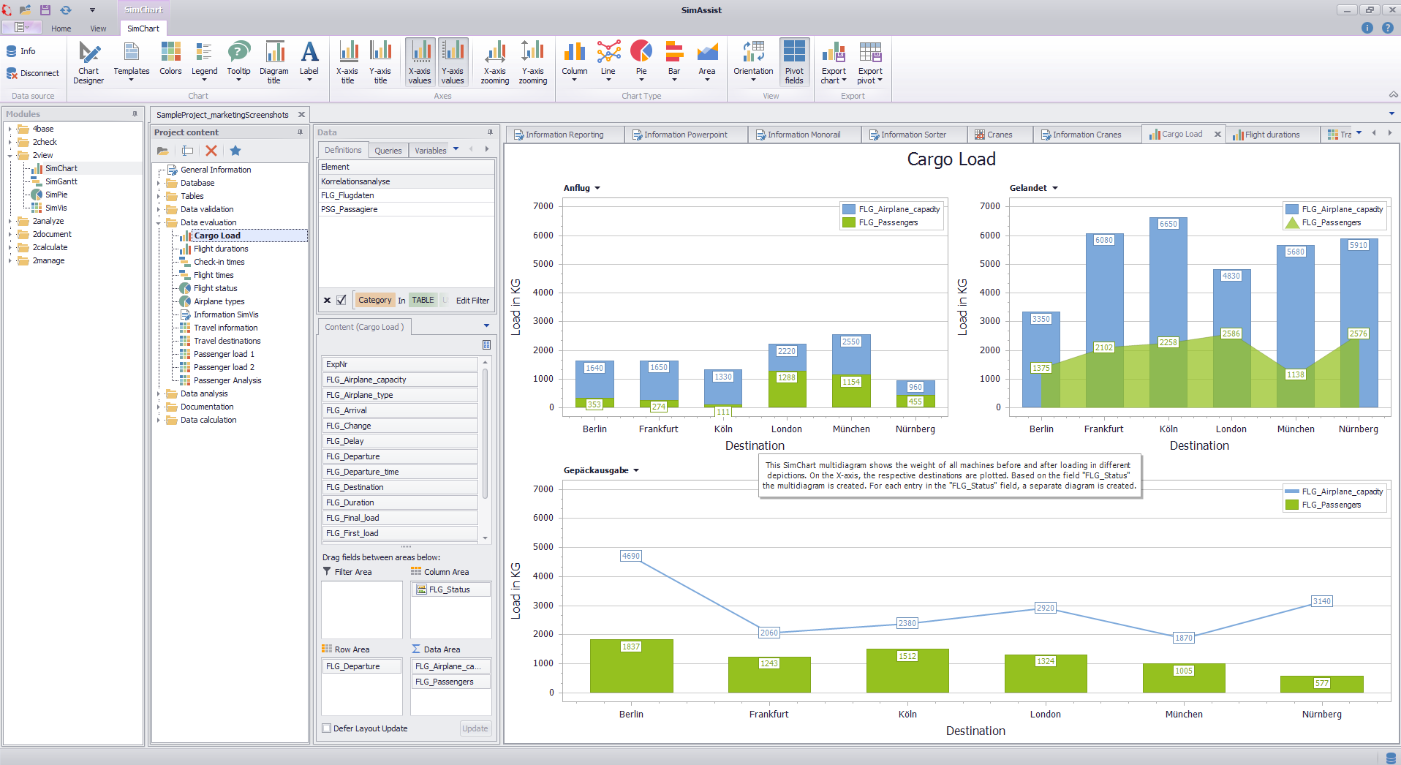
Task: Enable Defer Layout Update checkbox
Action: [327, 728]
